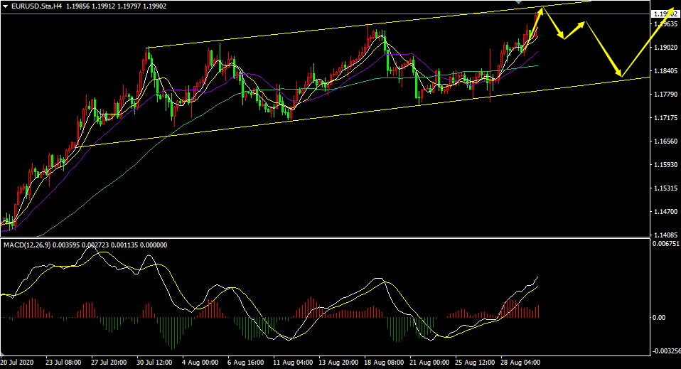
Task: Click price level 1.16560 on the axis
Action: (x=666, y=141)
